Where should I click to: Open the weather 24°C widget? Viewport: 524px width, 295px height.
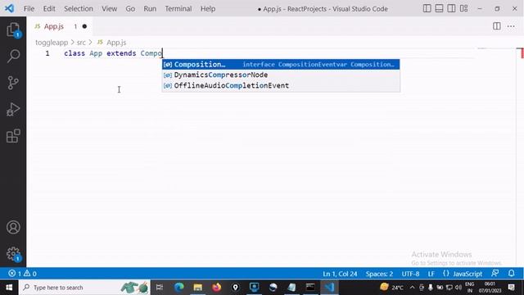[391, 288]
